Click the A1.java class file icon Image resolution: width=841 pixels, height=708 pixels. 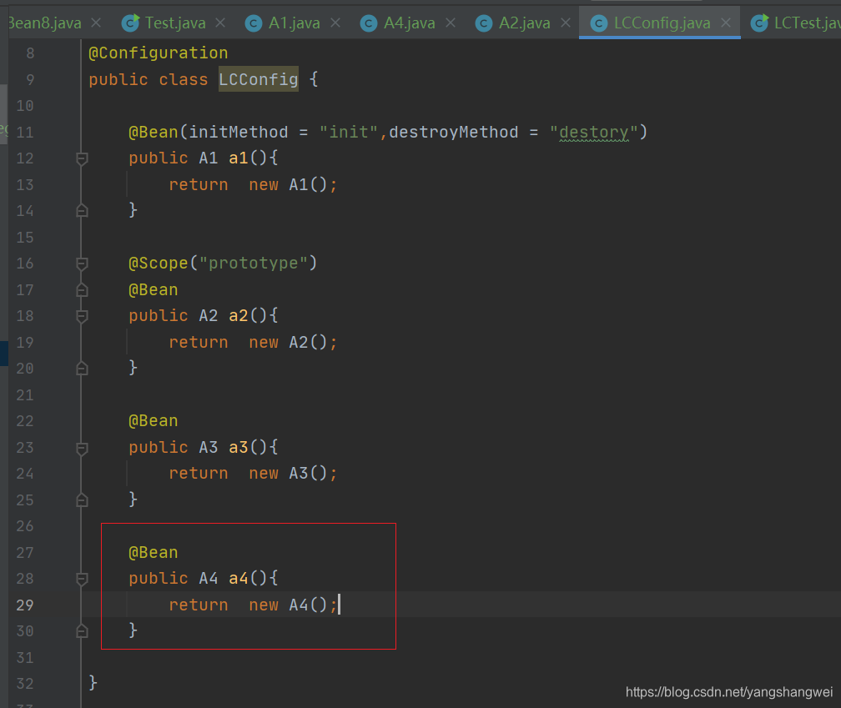(x=254, y=23)
